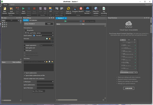The width and height of the screenshot is (153, 105).
Task: Close the Session 1 tab
Action: click(66, 18)
